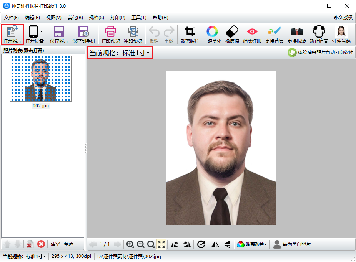
Task: Go to next page arrow
Action: point(117,244)
